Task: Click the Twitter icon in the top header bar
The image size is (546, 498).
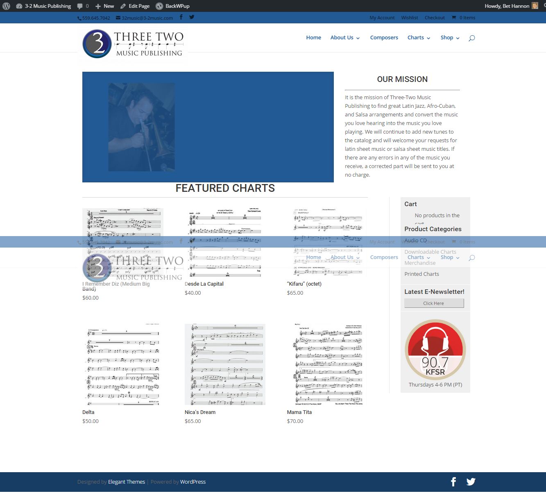Action: click(x=192, y=17)
